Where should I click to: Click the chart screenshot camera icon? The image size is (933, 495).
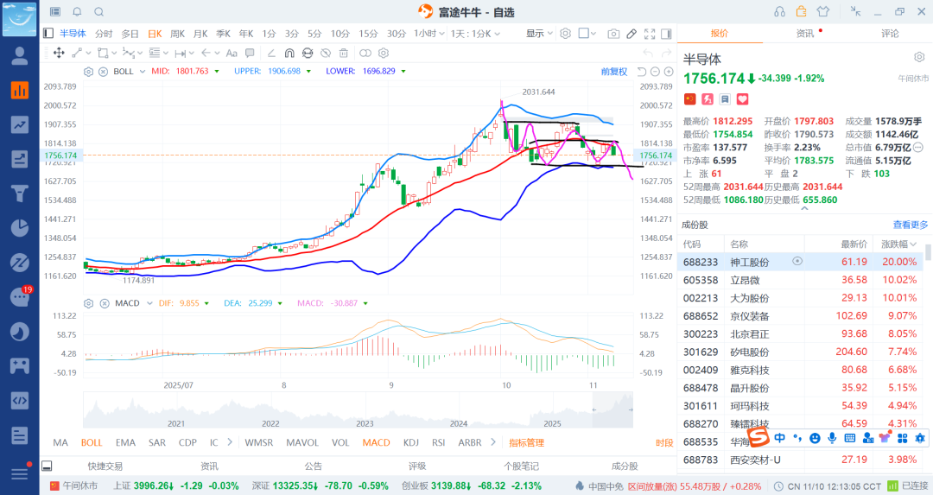tap(613, 34)
